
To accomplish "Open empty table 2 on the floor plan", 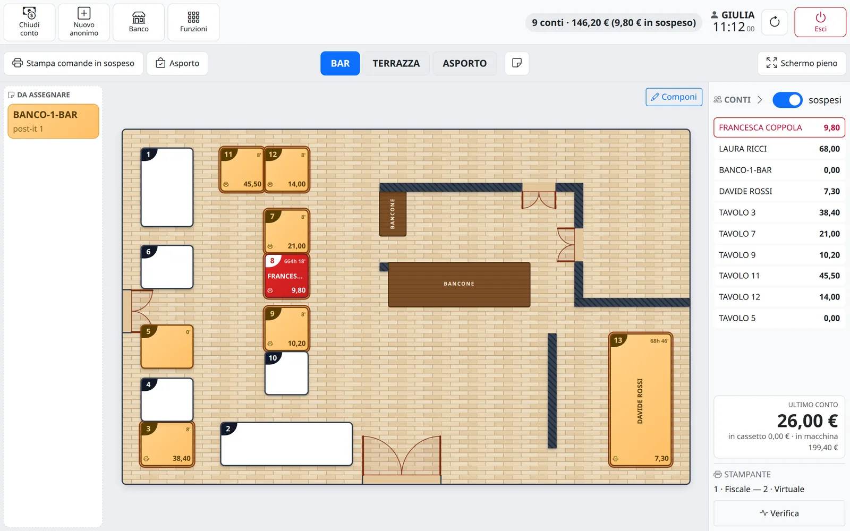I will tap(286, 444).
